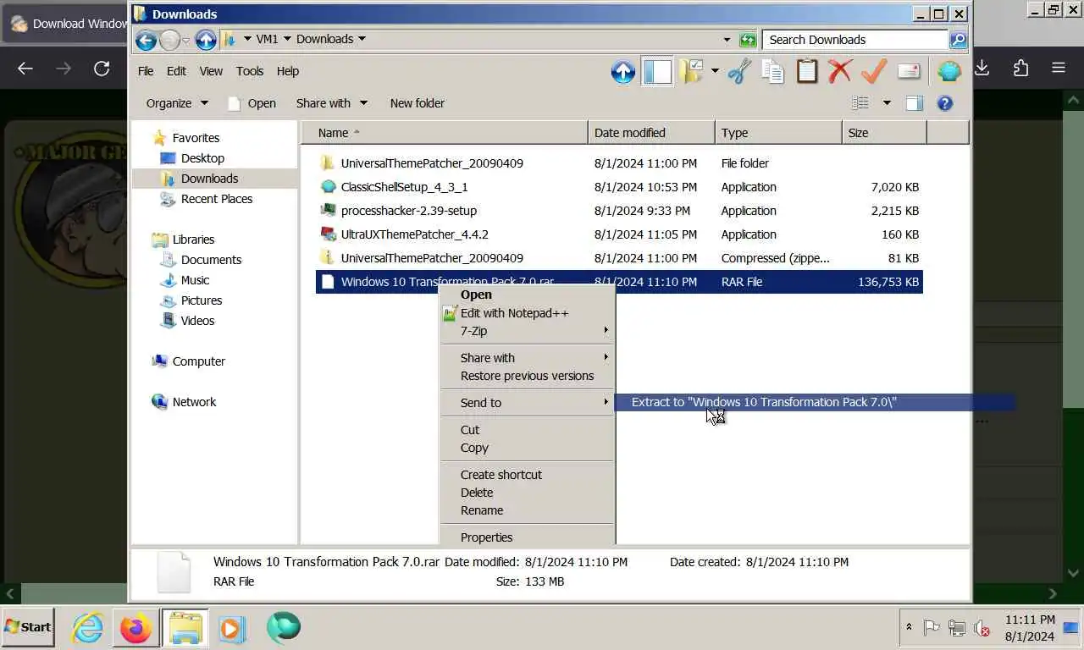
Task: Choose Rename in the context menu
Action: 527,510
